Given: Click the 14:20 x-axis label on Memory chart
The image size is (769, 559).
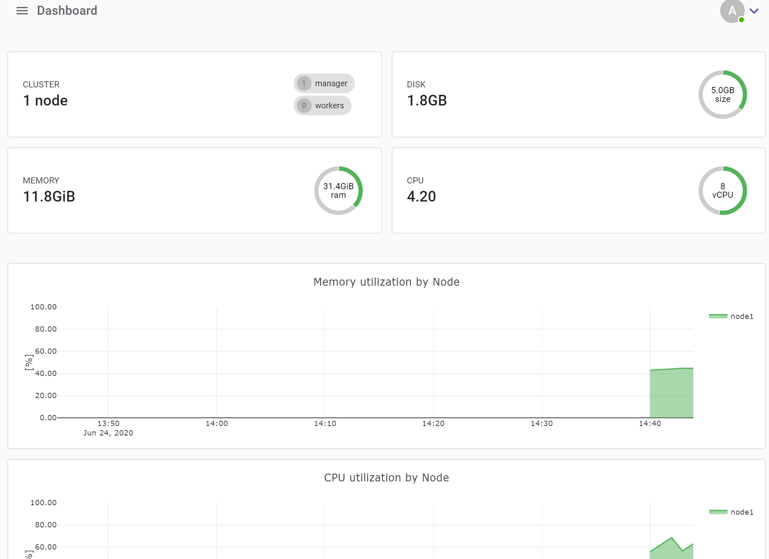Looking at the screenshot, I should pyautogui.click(x=433, y=424).
